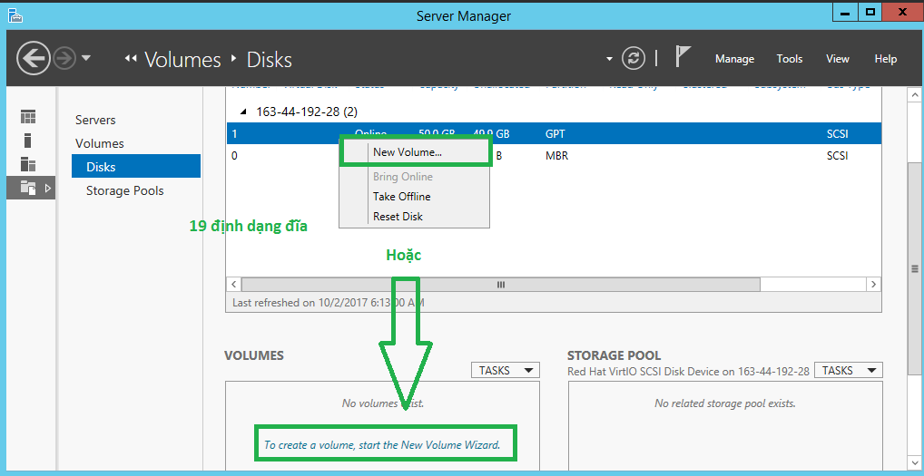Click the back navigation arrow button
Viewport: 924px width, 476px height.
tap(34, 59)
